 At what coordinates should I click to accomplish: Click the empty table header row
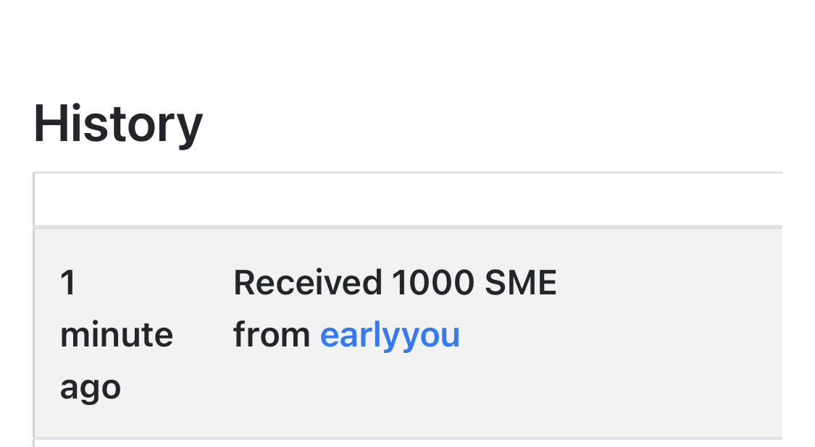(x=408, y=200)
